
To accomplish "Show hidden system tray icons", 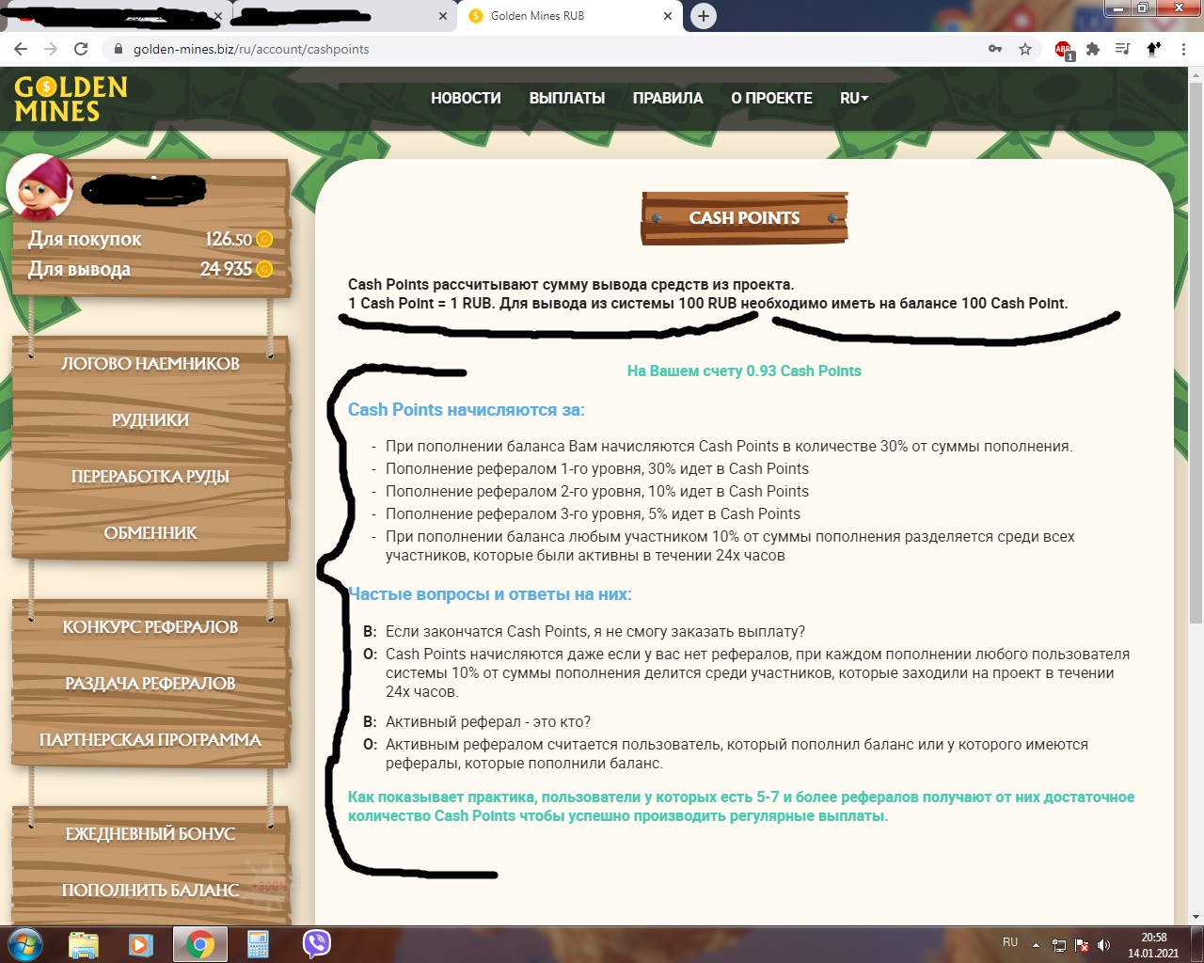I will coord(1036,945).
